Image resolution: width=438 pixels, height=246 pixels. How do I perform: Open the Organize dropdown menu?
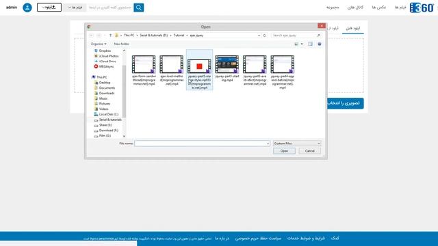(99, 44)
